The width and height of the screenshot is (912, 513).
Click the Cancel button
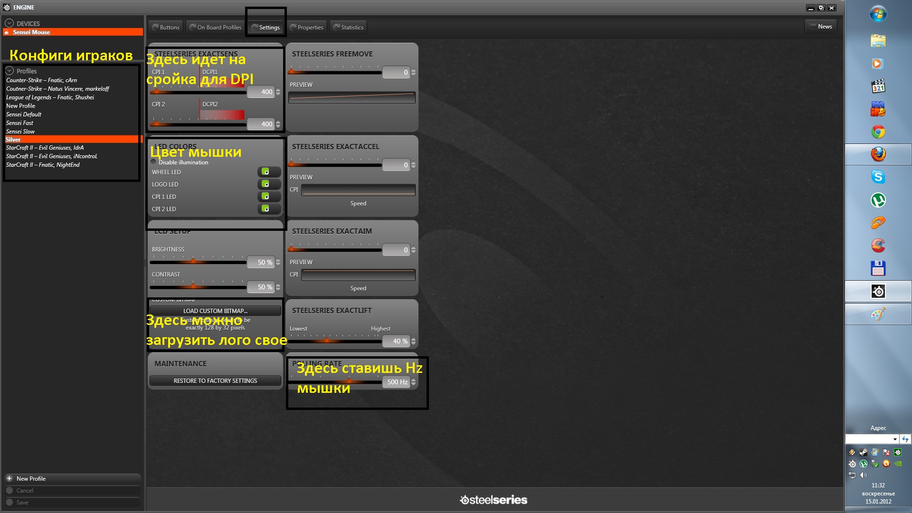pos(73,490)
